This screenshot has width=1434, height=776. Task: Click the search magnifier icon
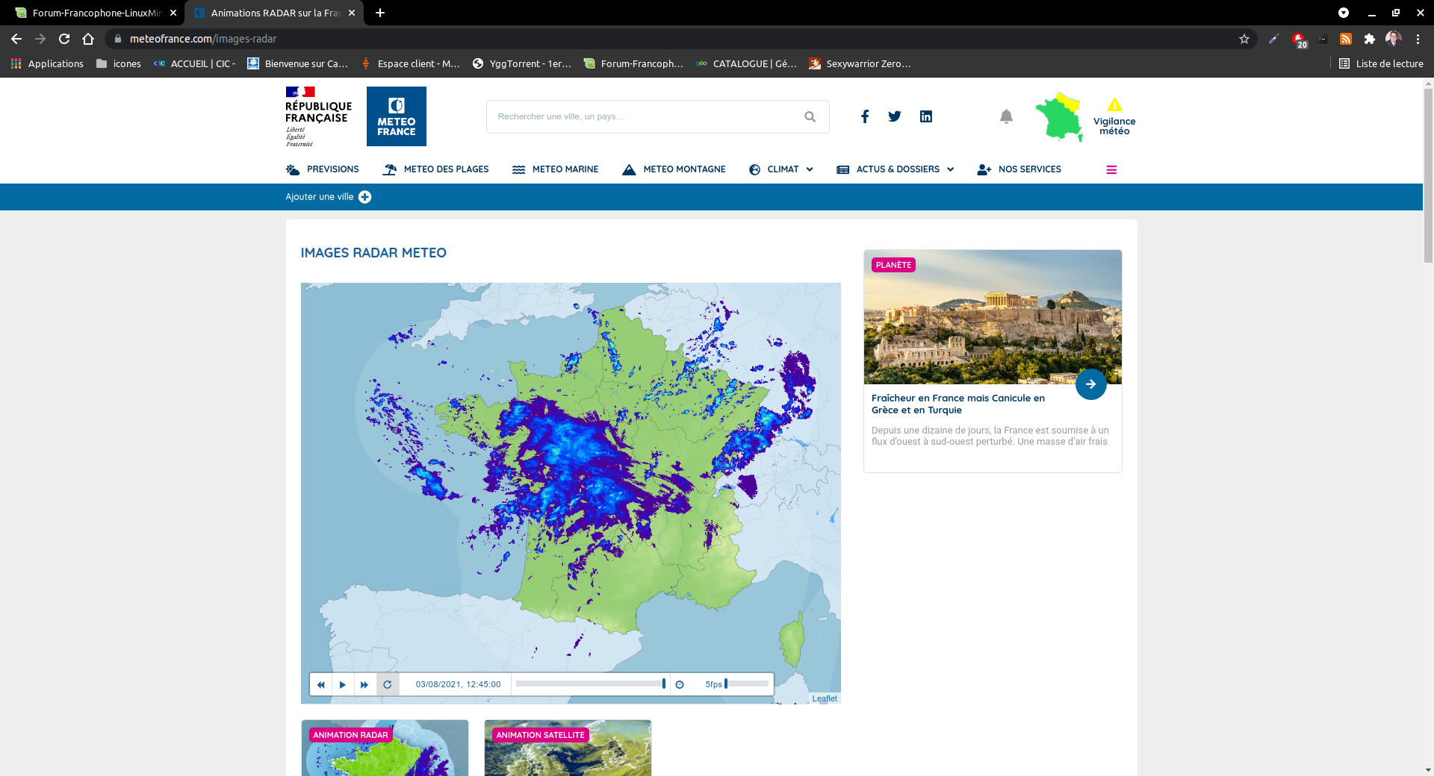(x=810, y=116)
